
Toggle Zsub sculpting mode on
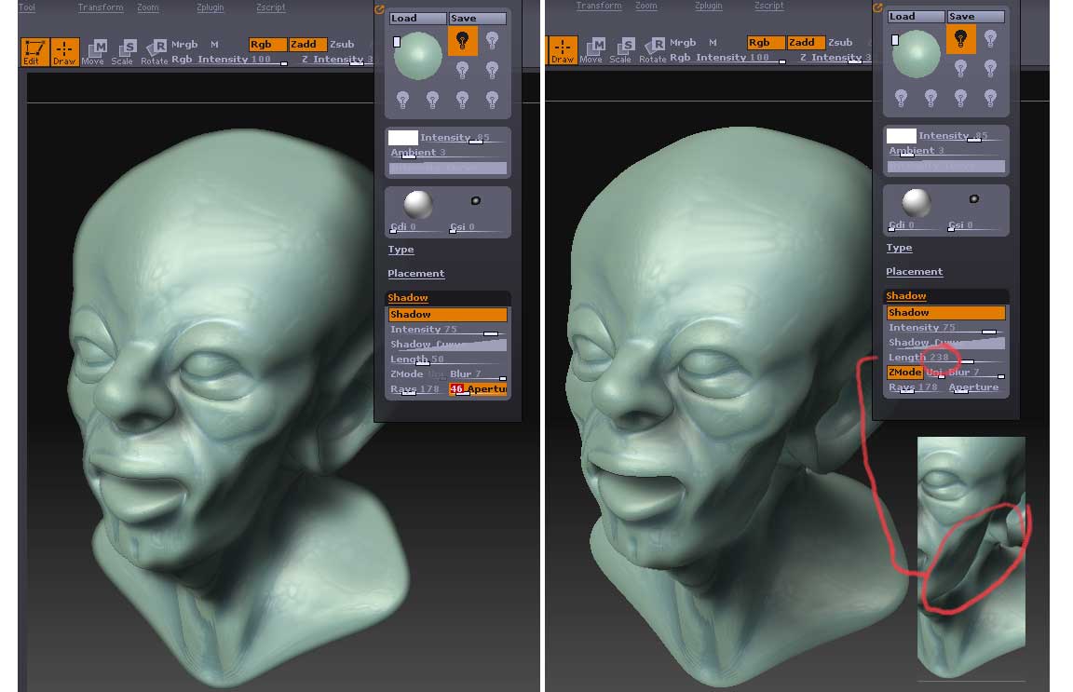point(342,44)
